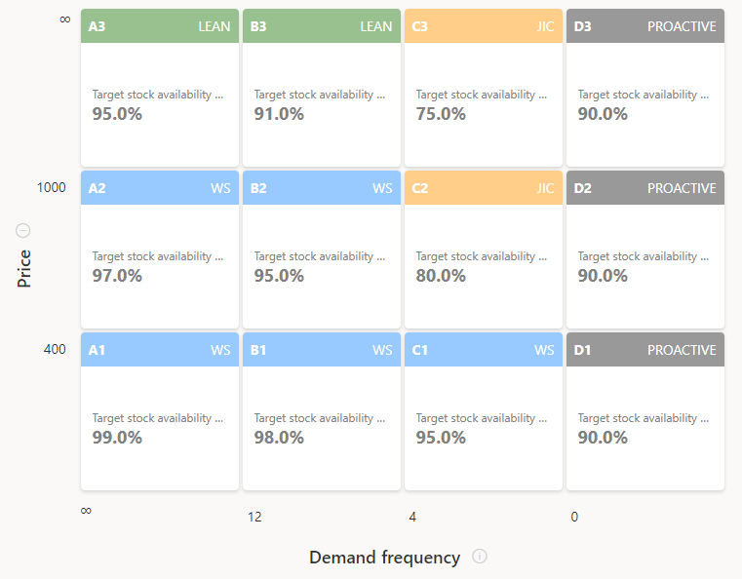Click the demand frequency threshold 0

click(574, 518)
